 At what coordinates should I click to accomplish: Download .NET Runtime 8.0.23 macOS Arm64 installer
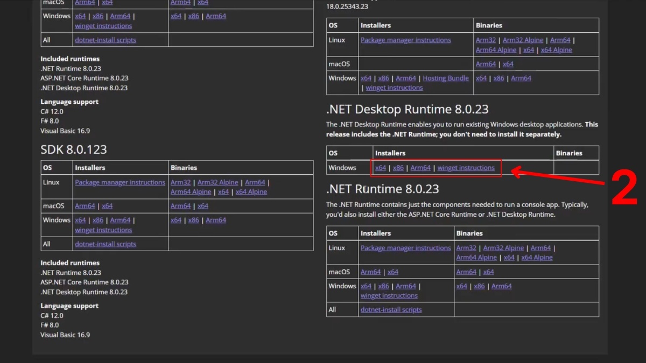pos(371,272)
